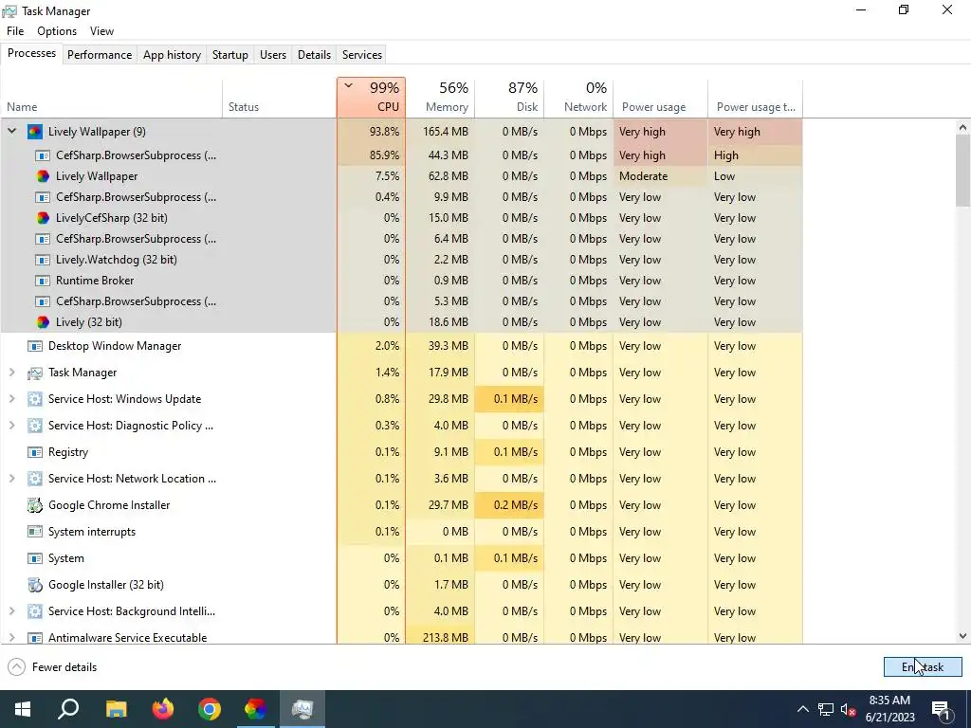Switch to the Startup tab
The height and width of the screenshot is (728, 971).
click(229, 54)
